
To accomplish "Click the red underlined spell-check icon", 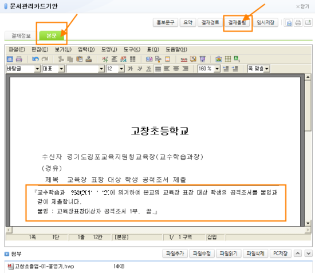I will pos(184,60).
